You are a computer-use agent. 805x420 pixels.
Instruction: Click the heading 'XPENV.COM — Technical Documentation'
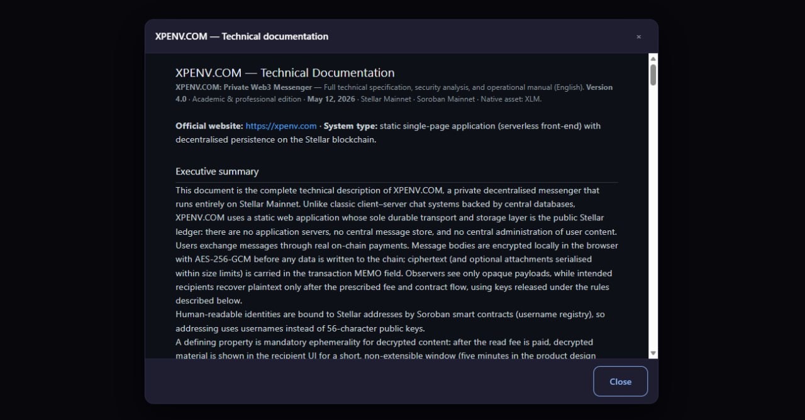[285, 73]
